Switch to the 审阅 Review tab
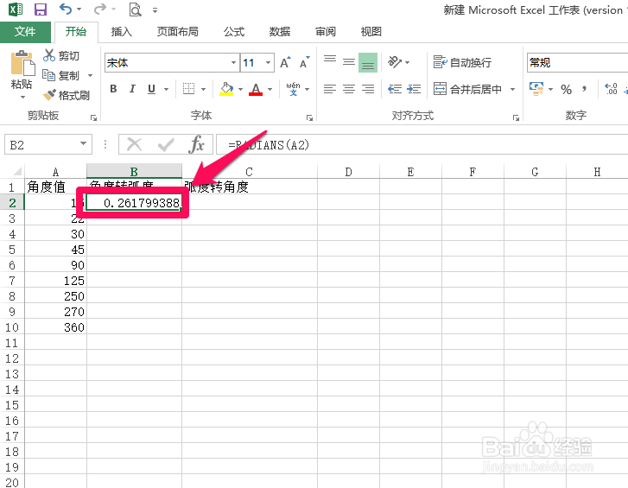 click(325, 32)
